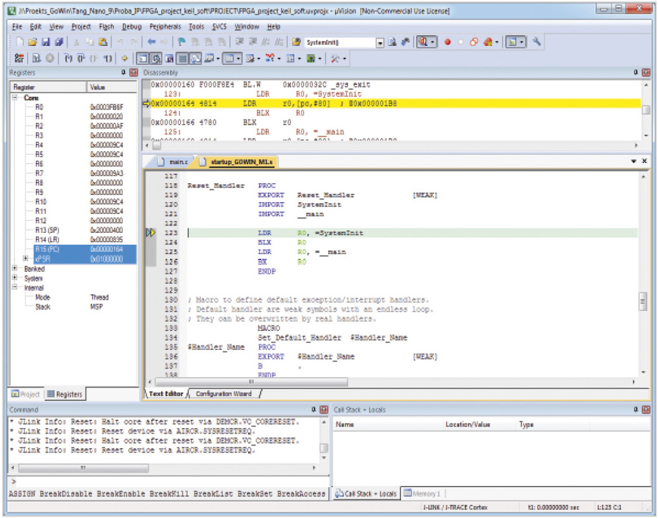Open the Peripherals menu

pyautogui.click(x=165, y=27)
